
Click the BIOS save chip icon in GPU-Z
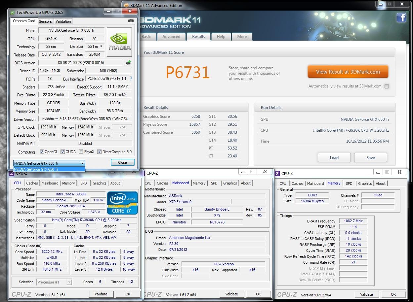pos(128,62)
